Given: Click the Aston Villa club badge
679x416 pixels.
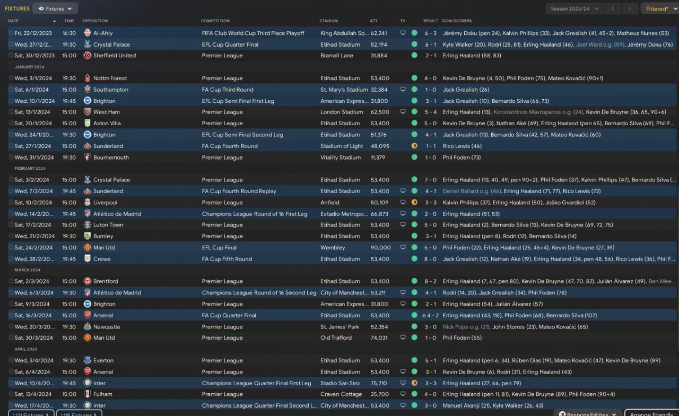Looking at the screenshot, I should coord(88,123).
